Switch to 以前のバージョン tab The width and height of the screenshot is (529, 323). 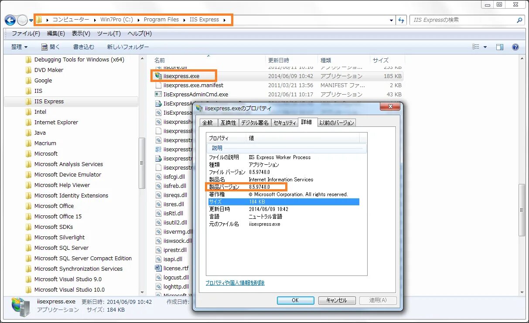pos(336,123)
